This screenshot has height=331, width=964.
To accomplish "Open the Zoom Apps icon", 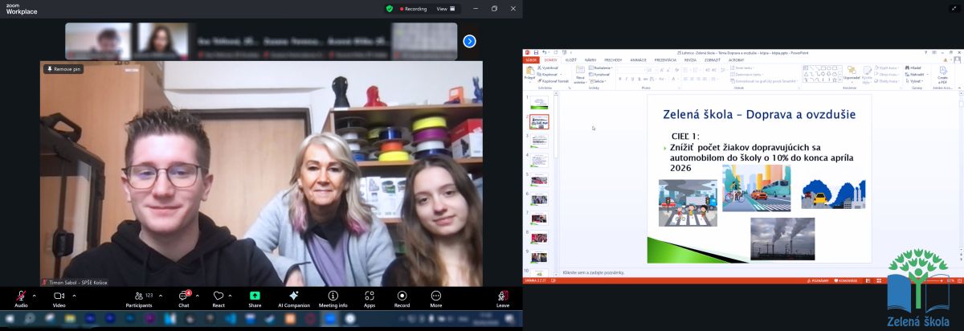I will 370,296.
